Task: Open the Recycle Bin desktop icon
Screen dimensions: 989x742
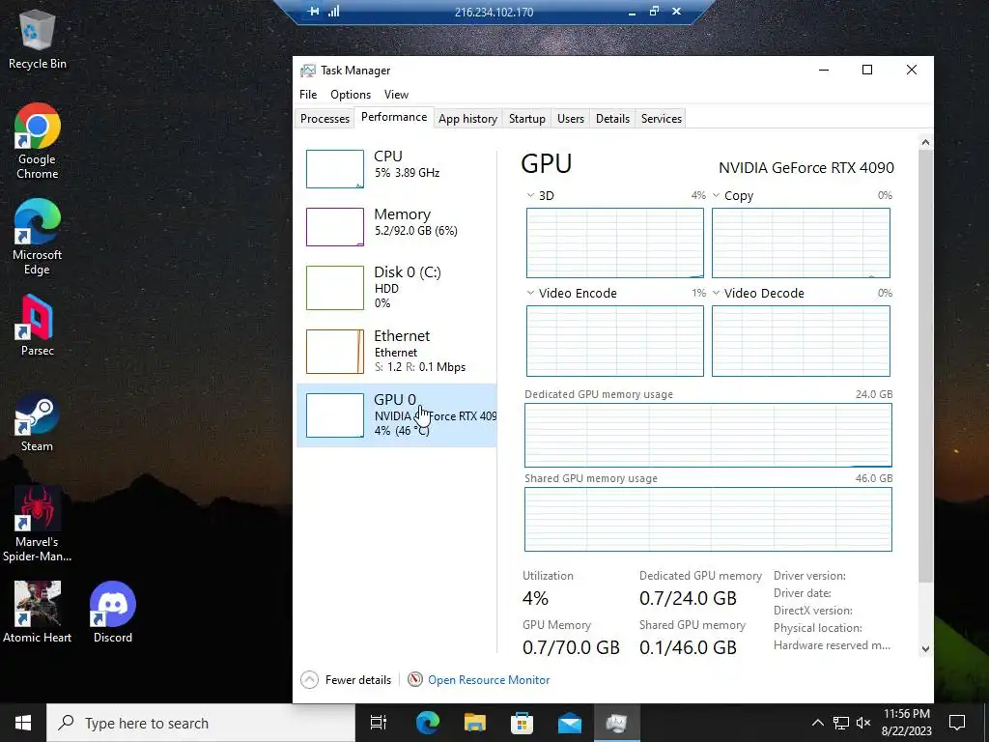Action: pyautogui.click(x=38, y=41)
